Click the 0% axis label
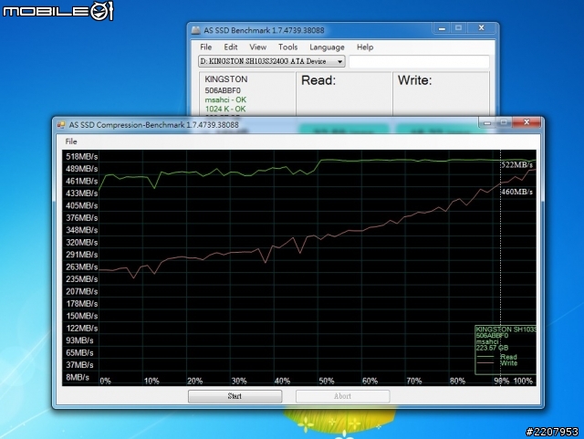The image size is (584, 439). 106,381
